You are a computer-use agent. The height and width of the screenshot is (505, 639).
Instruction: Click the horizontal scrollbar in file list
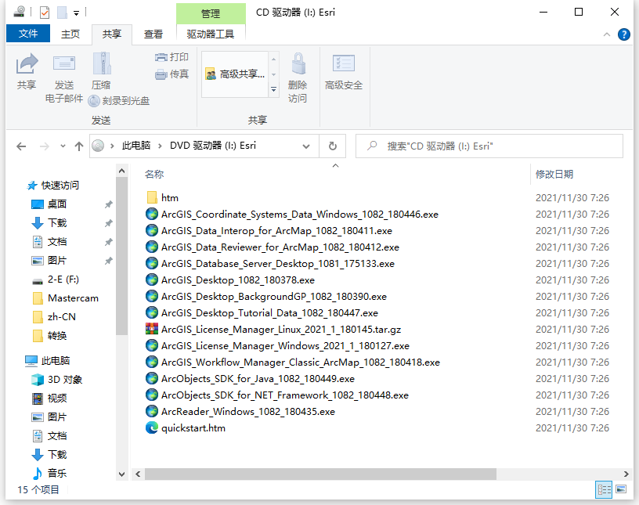point(320,474)
